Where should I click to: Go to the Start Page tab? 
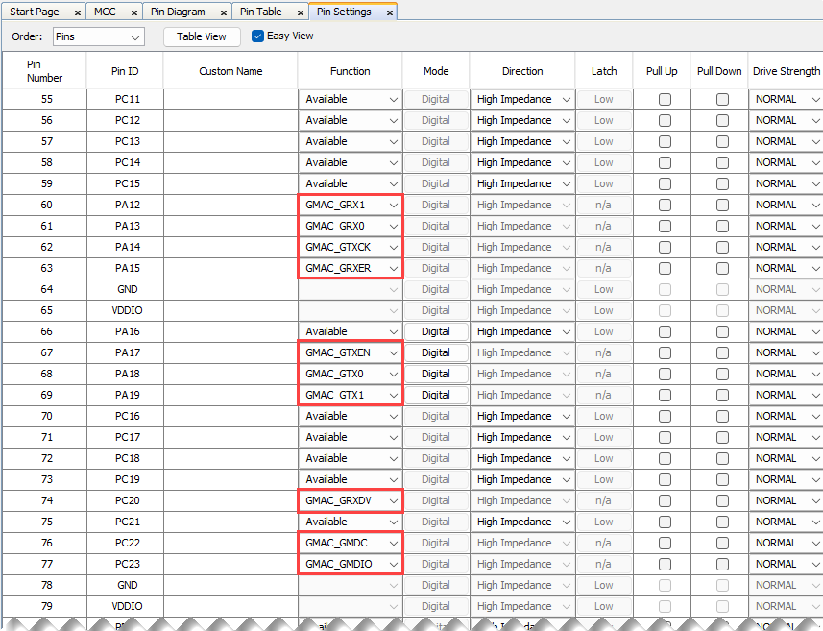pyautogui.click(x=35, y=12)
